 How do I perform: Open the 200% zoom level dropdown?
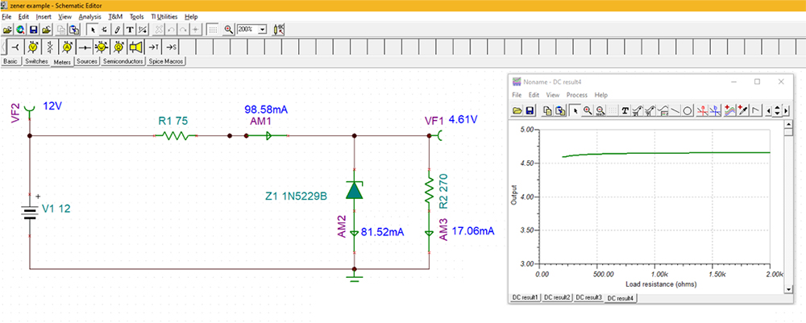coord(263,29)
